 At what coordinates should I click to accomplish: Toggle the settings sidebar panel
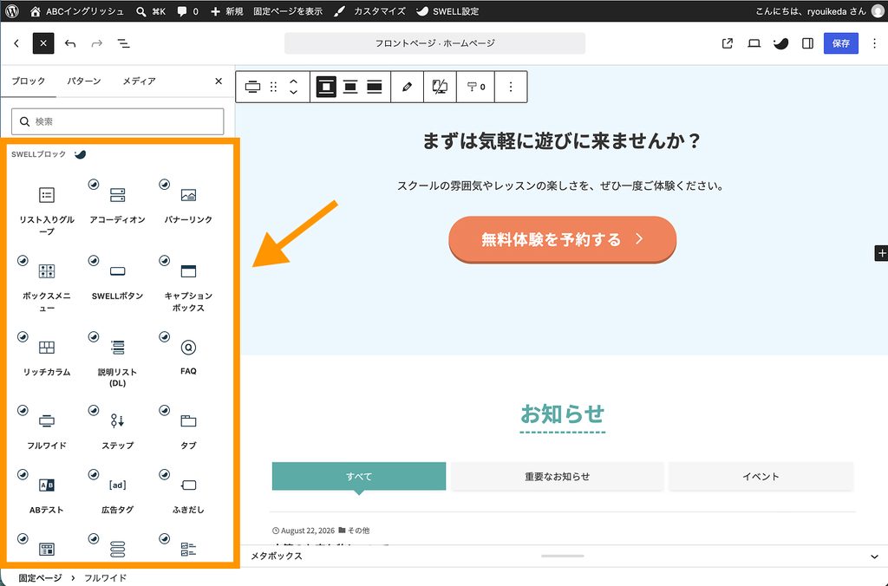[807, 43]
